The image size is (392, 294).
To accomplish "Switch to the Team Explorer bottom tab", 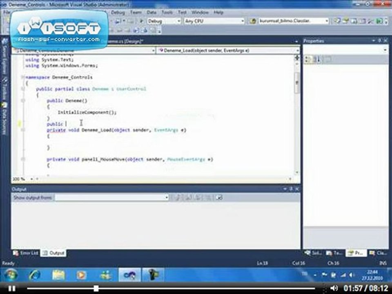I will (x=334, y=253).
